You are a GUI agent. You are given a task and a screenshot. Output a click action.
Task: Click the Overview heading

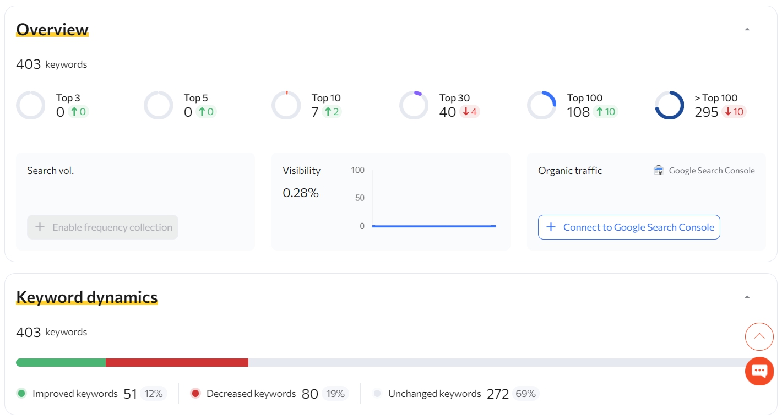pyautogui.click(x=52, y=29)
